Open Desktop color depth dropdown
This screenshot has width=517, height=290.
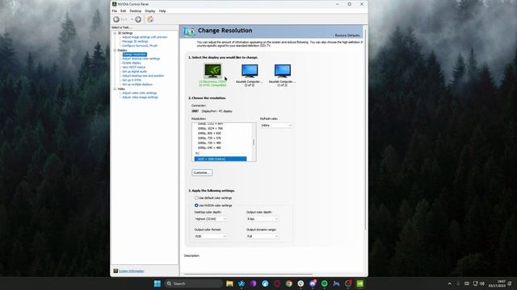click(x=210, y=219)
